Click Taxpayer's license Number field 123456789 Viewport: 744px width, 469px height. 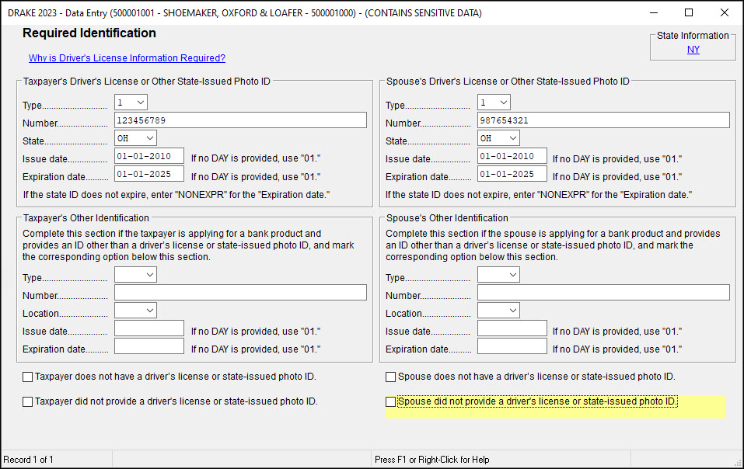(x=240, y=120)
